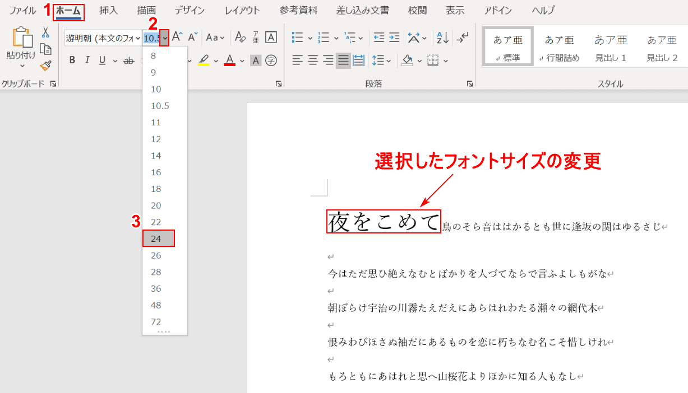The image size is (688, 393).
Task: Open the font size dropdown arrow
Action: (164, 38)
